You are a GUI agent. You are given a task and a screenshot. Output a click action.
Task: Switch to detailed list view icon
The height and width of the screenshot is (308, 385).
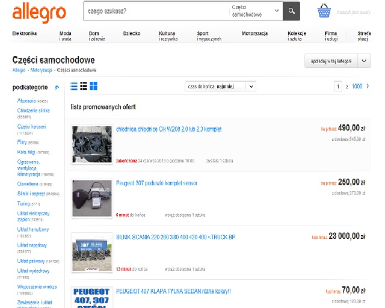click(x=84, y=86)
